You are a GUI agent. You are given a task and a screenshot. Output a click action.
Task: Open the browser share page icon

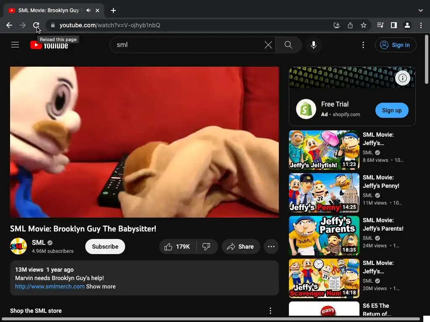350,25
